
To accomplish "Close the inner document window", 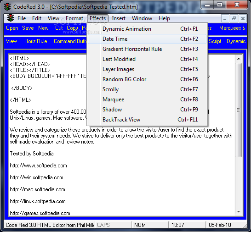I will pos(243,19).
